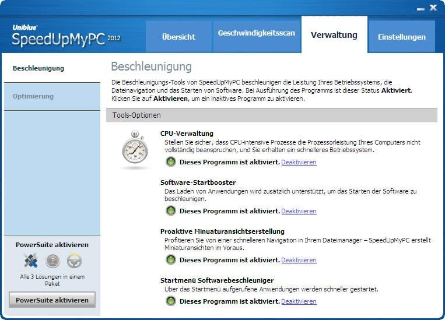Click Deaktivieren for Software-Startbooster

coord(299,211)
